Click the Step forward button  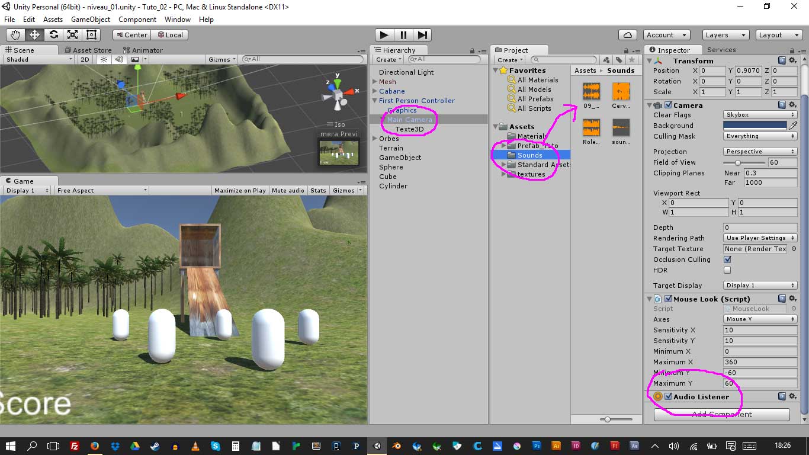tap(422, 35)
